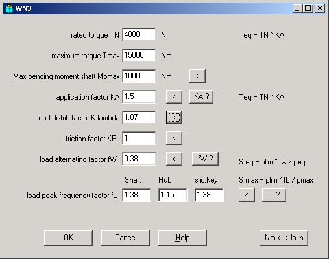Click the '<' button beside Mbmax field
This screenshot has width=329, height=259.
click(x=197, y=76)
